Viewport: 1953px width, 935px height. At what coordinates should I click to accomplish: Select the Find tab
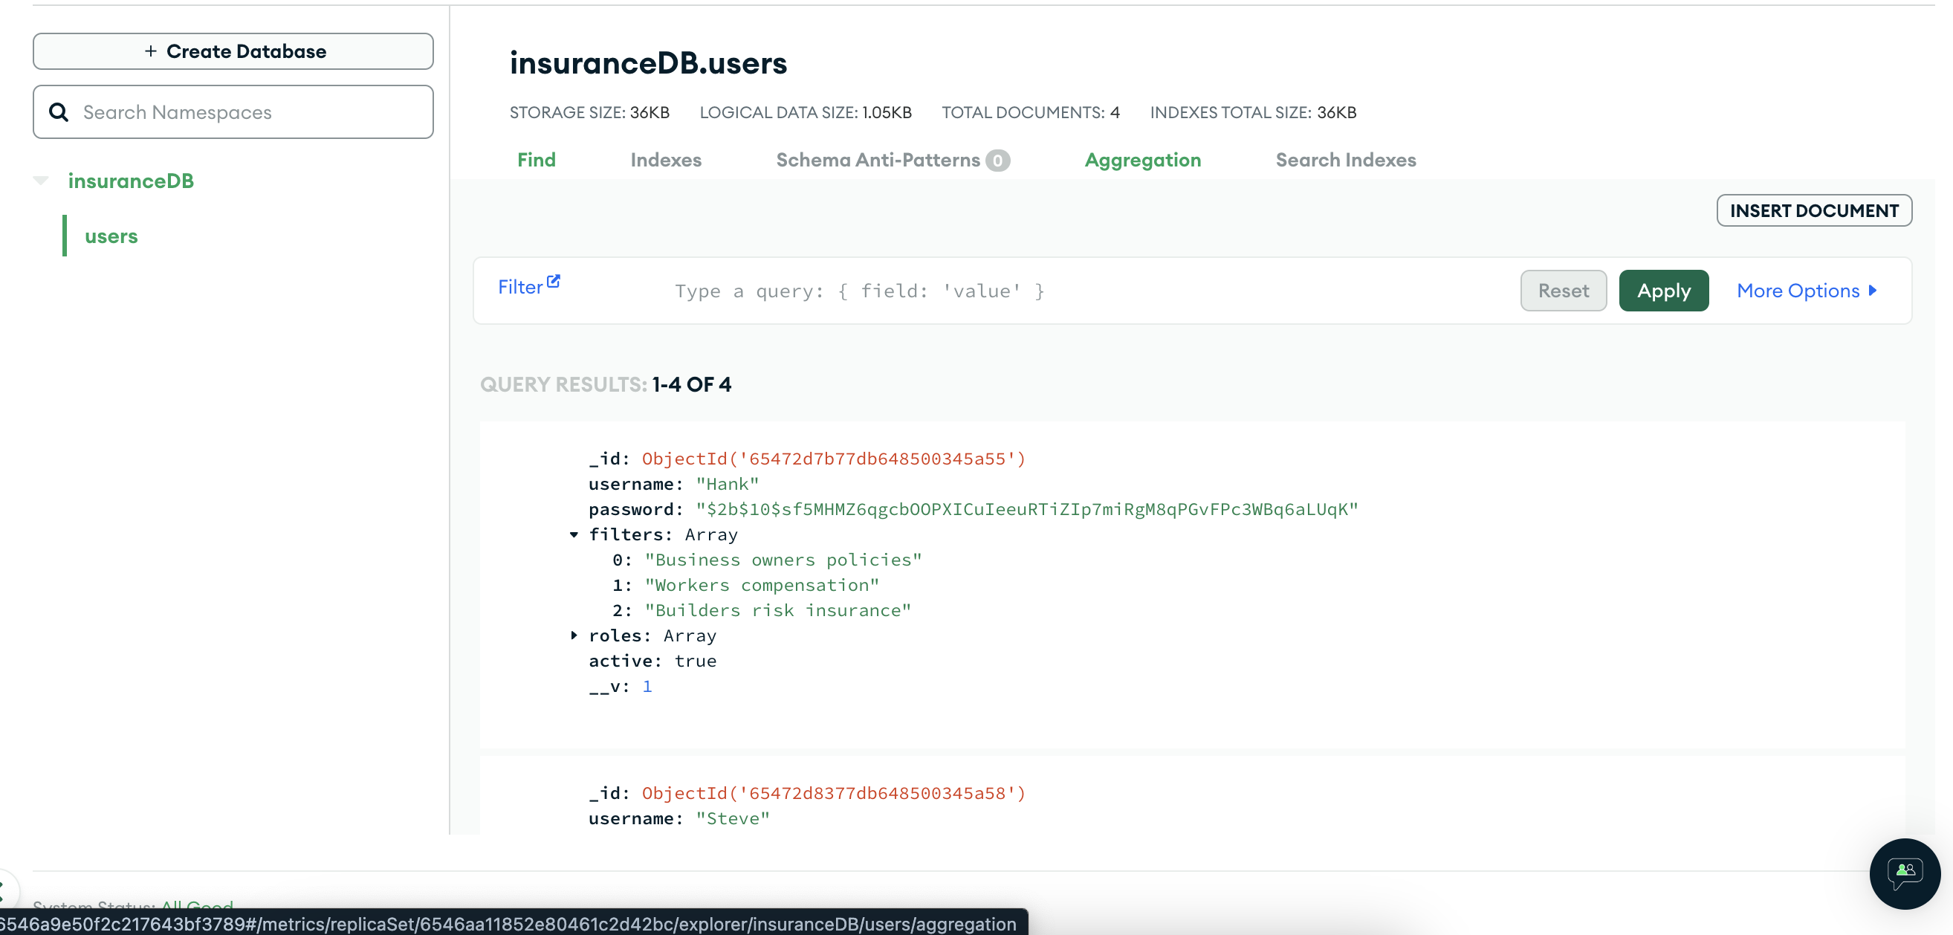(536, 160)
